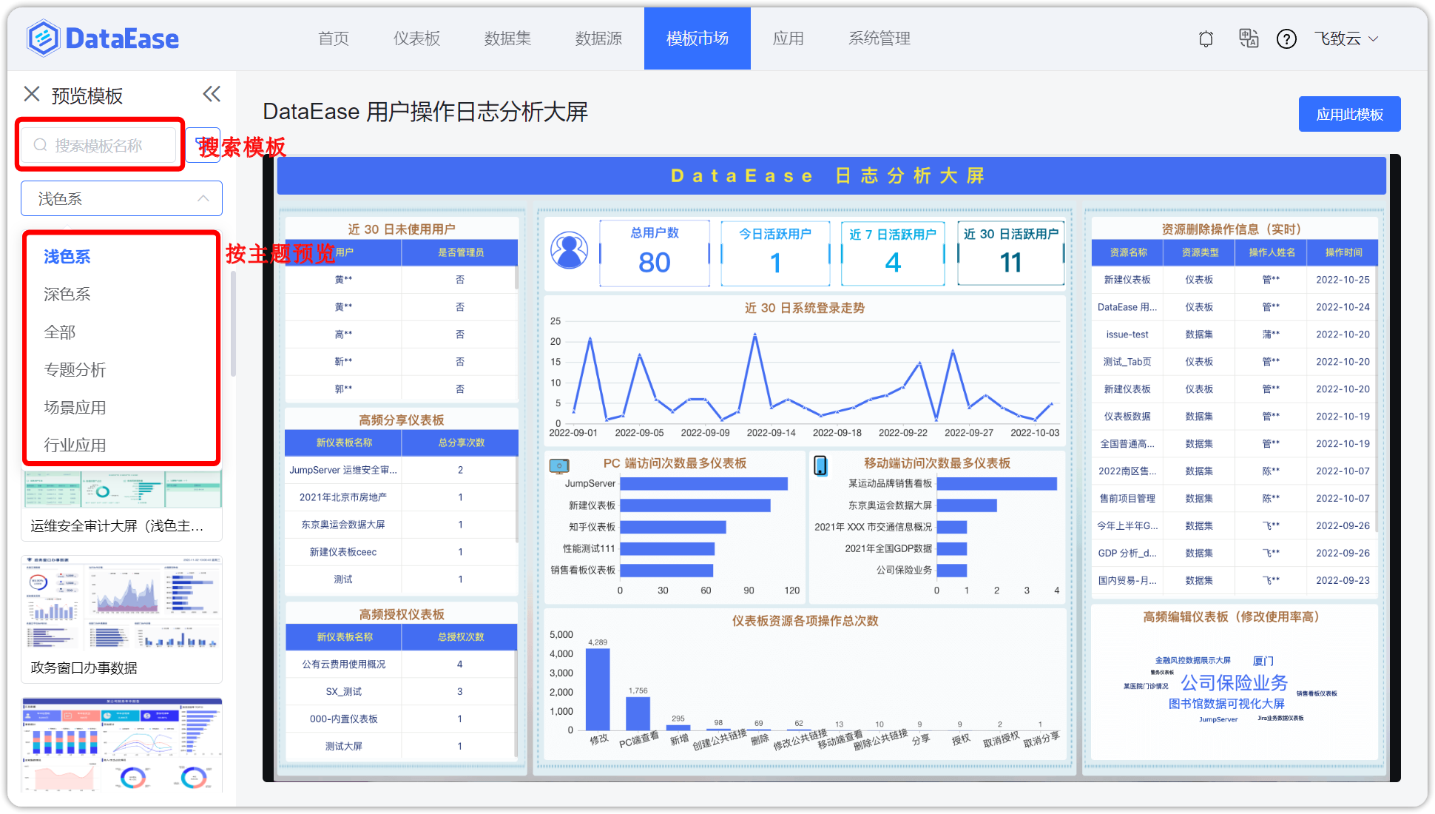
Task: Click the 是否管理员 column header
Action: (460, 252)
